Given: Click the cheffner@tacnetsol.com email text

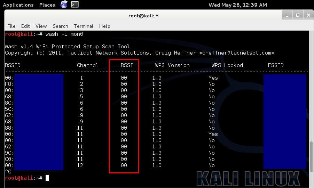Looking at the screenshot, I should 237,53.
